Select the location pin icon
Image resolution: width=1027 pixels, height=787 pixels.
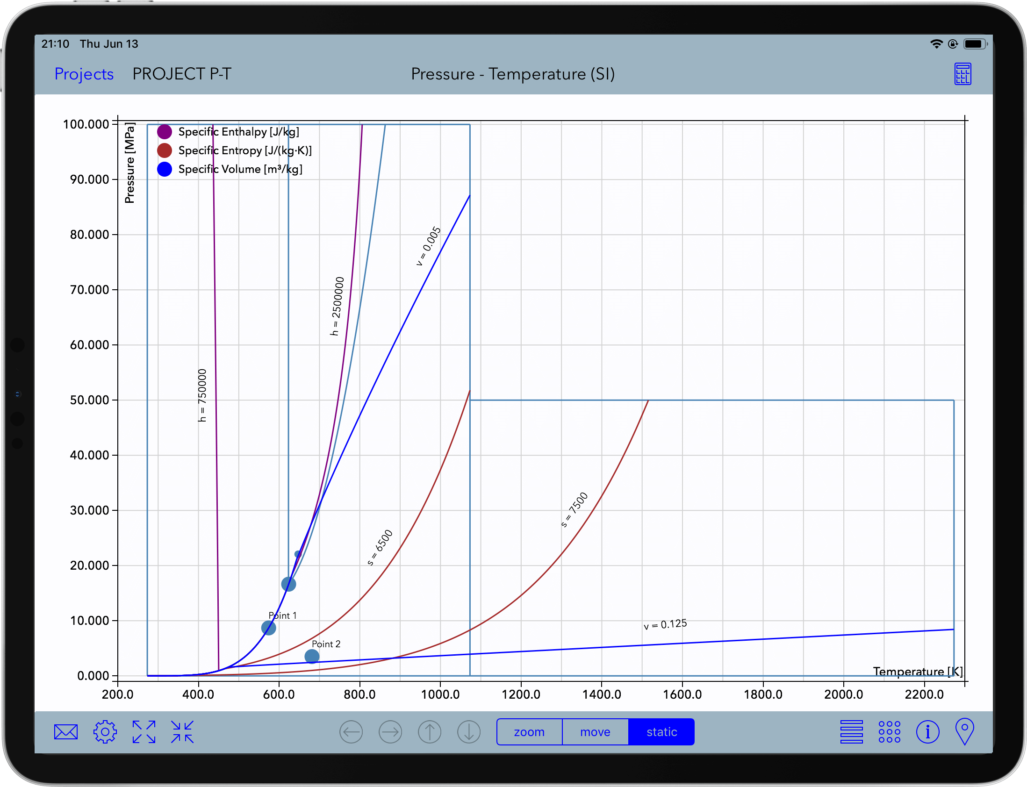[x=965, y=731]
